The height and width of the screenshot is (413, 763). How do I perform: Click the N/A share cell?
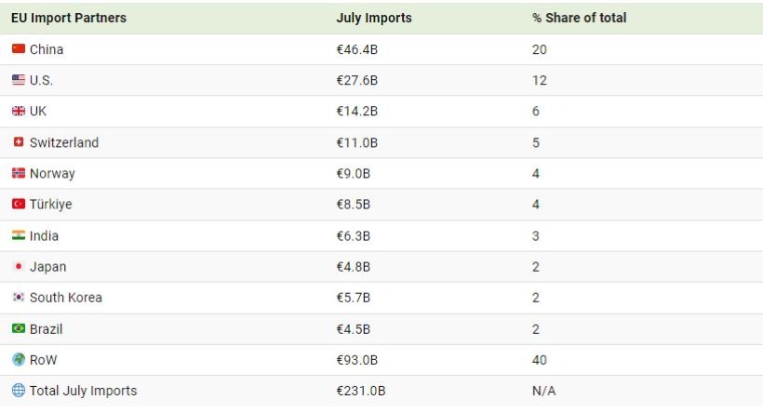pyautogui.click(x=543, y=391)
